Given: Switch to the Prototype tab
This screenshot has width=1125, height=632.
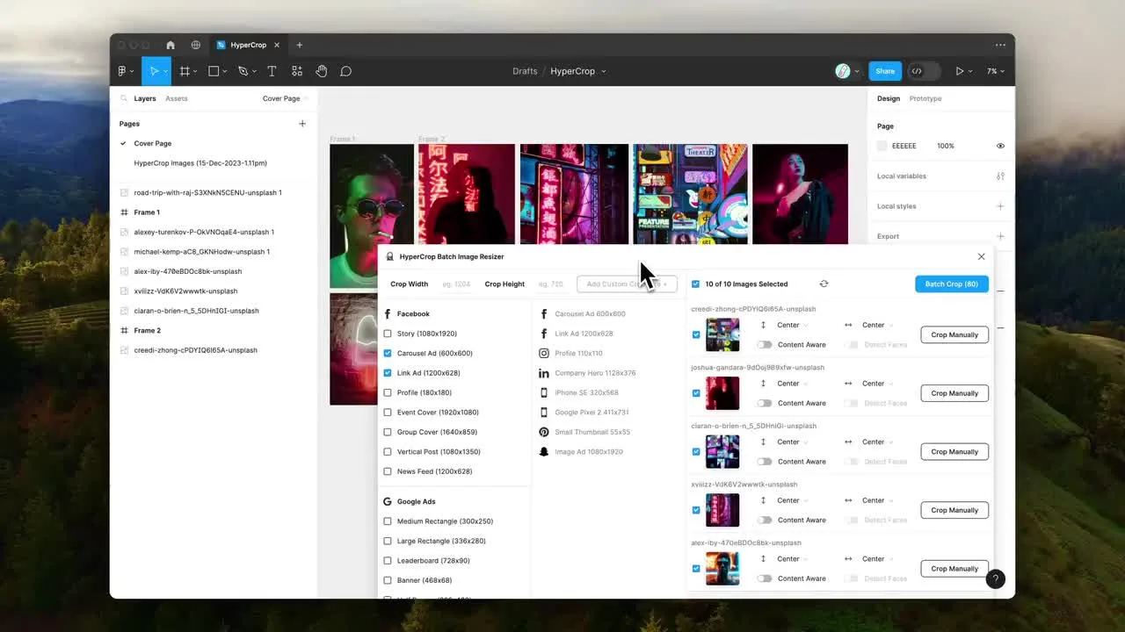Looking at the screenshot, I should click(925, 98).
